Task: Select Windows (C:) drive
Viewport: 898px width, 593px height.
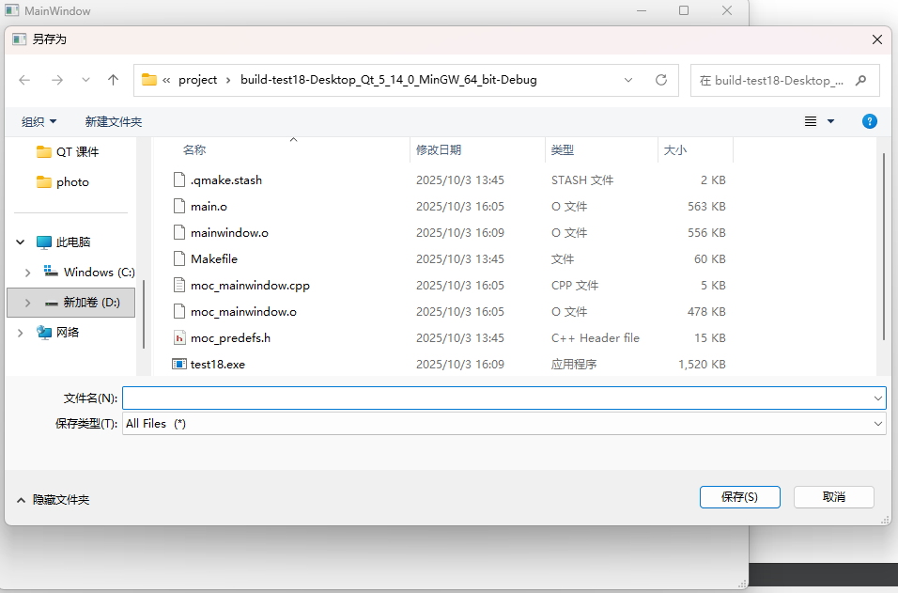Action: click(x=89, y=273)
